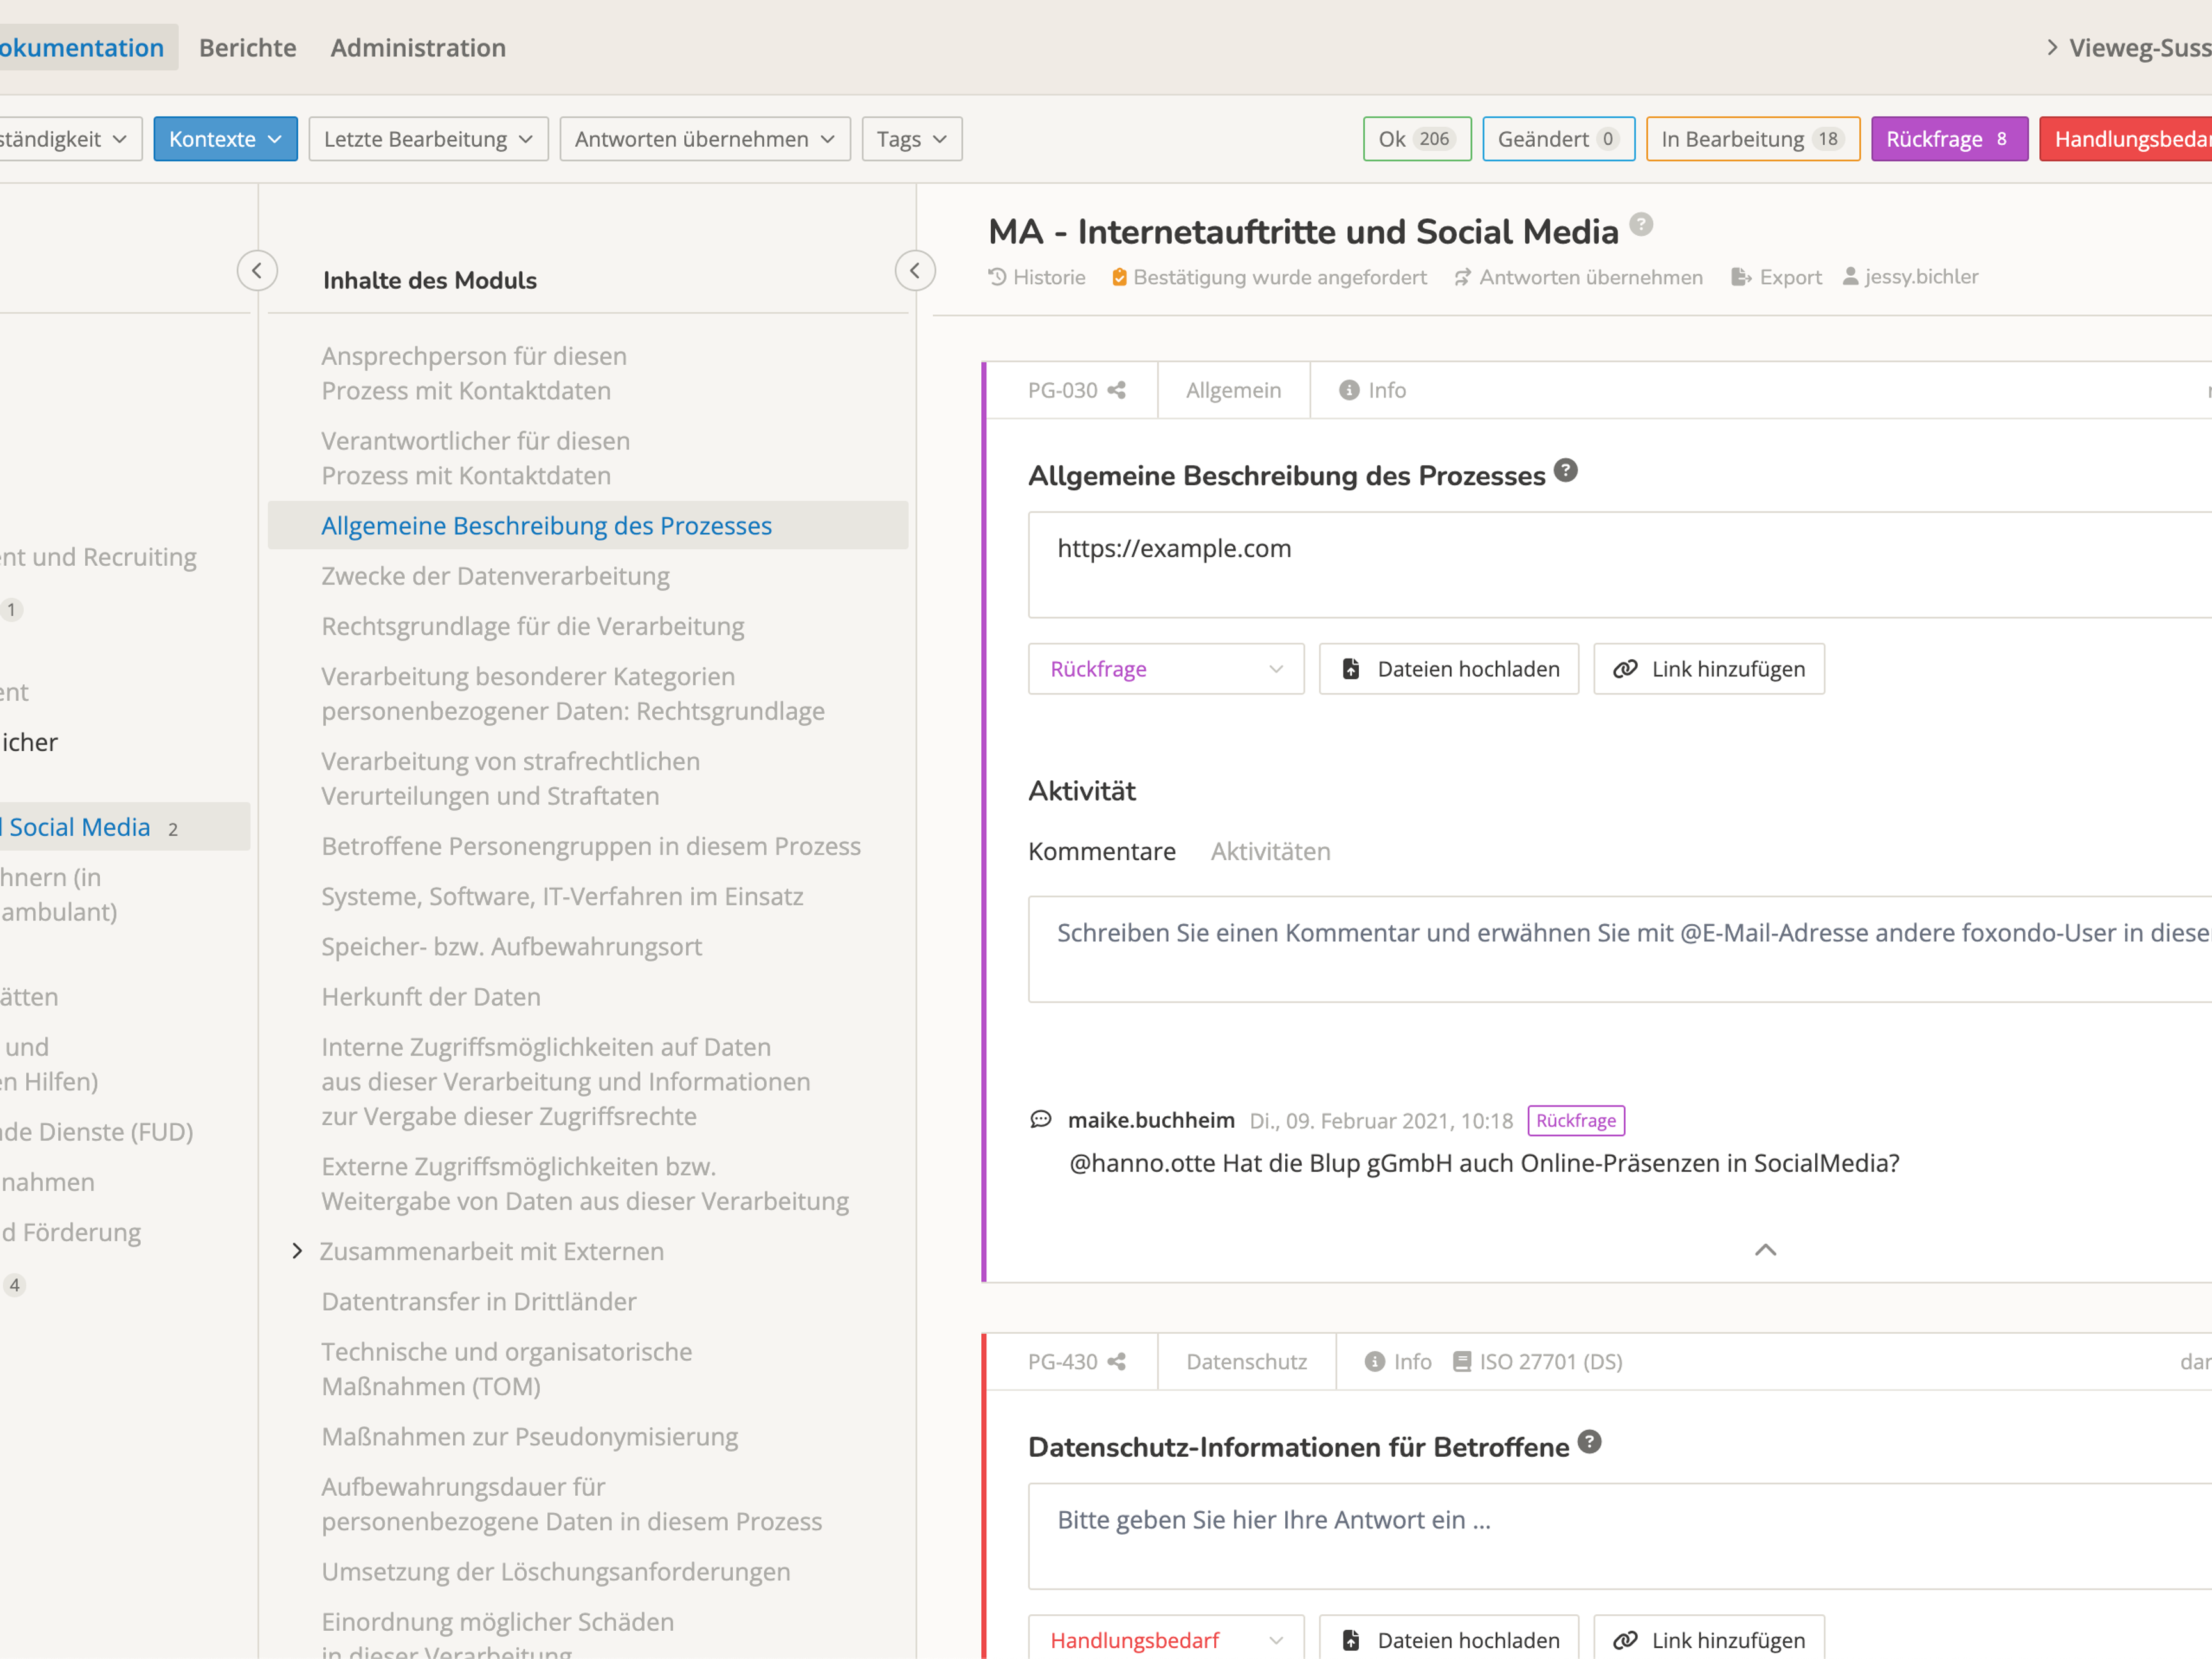
Task: Click Dateien hochladen in PG-030 card
Action: click(x=1448, y=669)
